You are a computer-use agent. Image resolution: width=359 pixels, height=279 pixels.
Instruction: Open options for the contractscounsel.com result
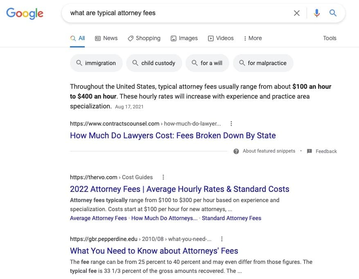[231, 124]
